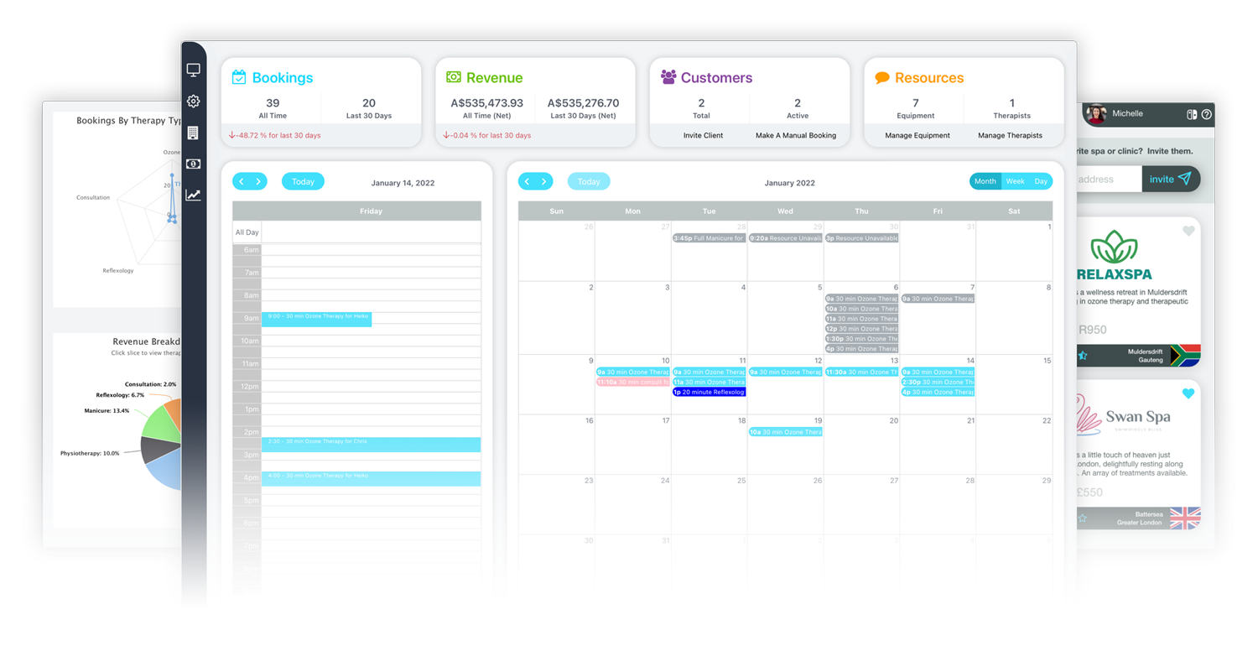The width and height of the screenshot is (1258, 651).
Task: Click the Customers people icon
Action: point(668,77)
